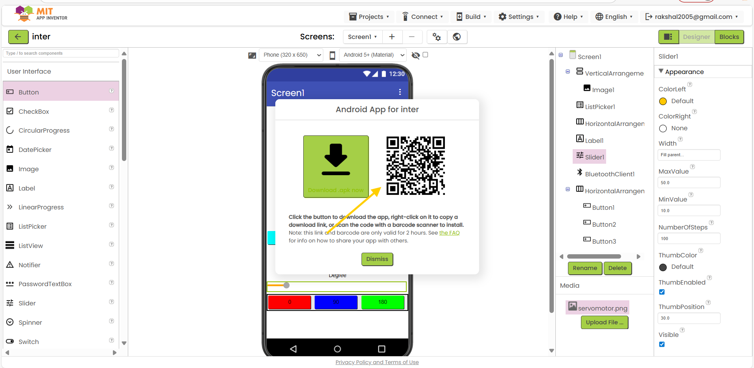Toggle the design/blocks split view icon
The height and width of the screenshot is (368, 754).
click(668, 37)
